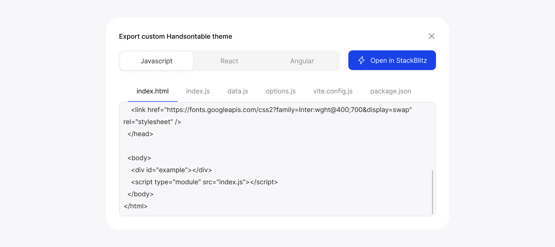Select the Javascript framework option
The image size is (555, 247).
point(156,61)
